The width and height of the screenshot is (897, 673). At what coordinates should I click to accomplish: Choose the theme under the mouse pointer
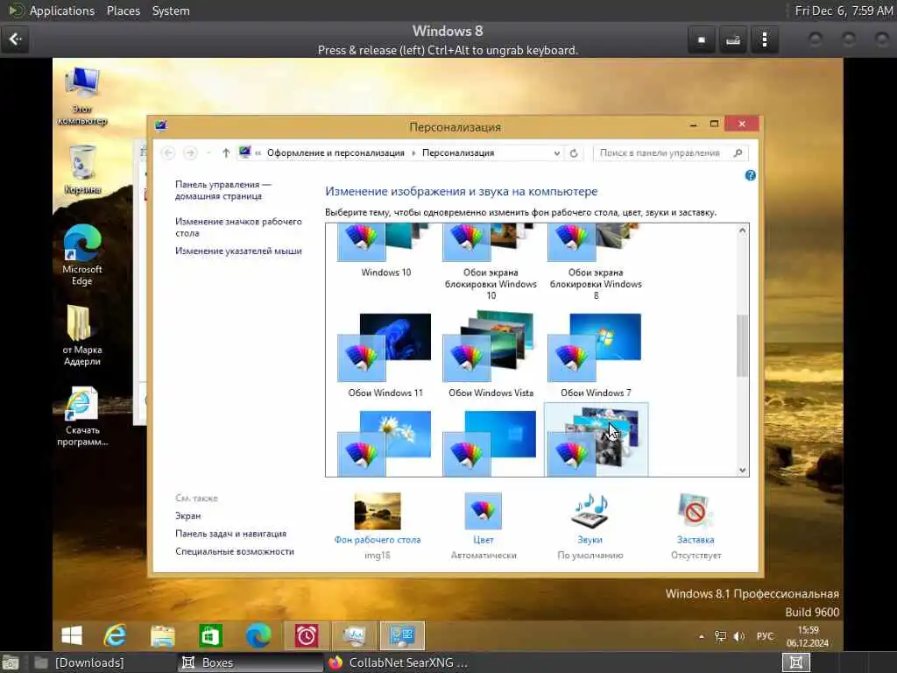click(x=596, y=440)
